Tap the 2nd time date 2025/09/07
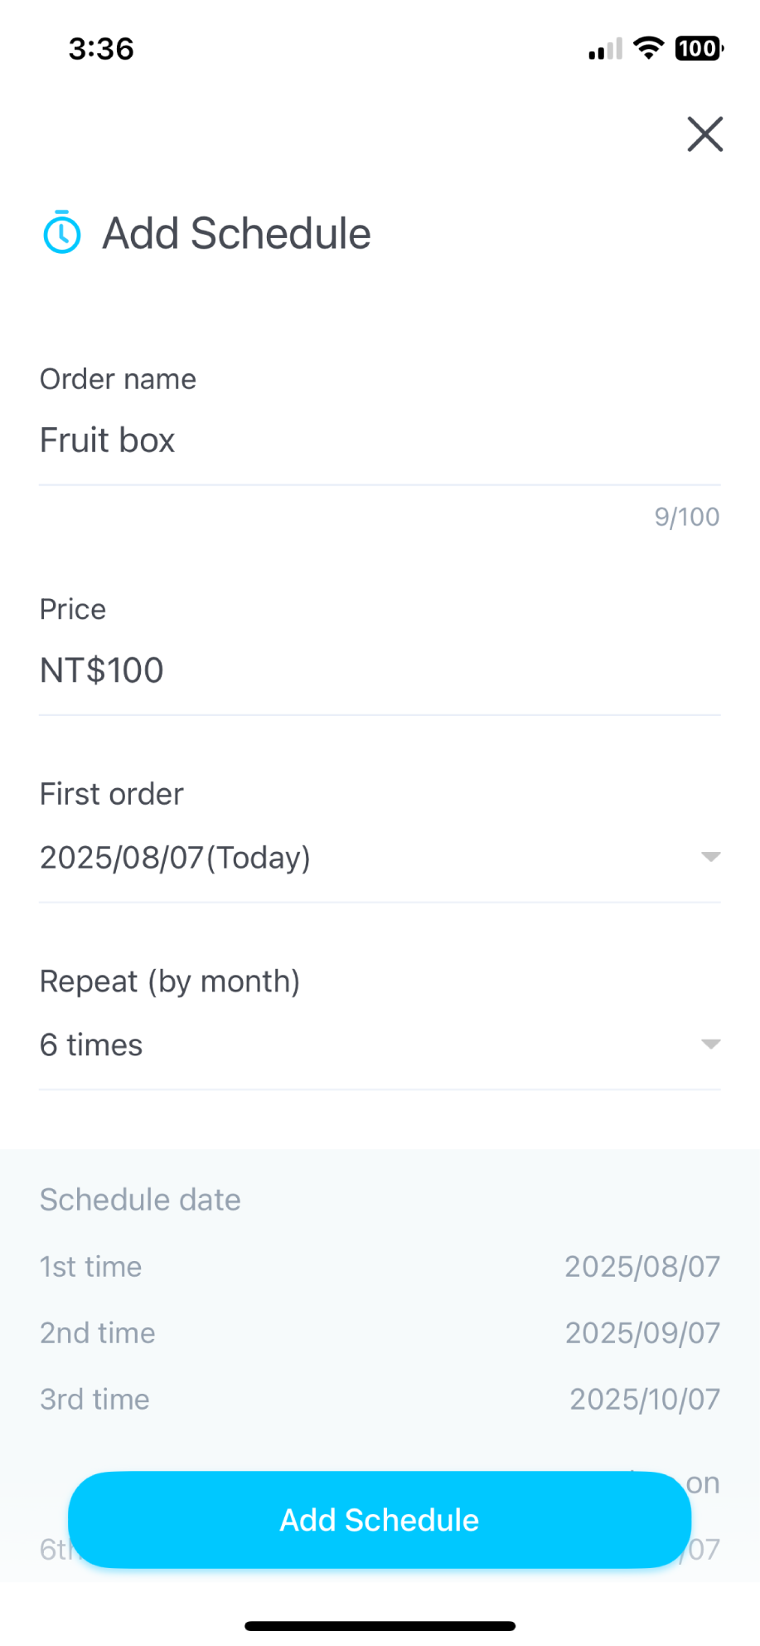This screenshot has width=760, height=1646. 642,1333
